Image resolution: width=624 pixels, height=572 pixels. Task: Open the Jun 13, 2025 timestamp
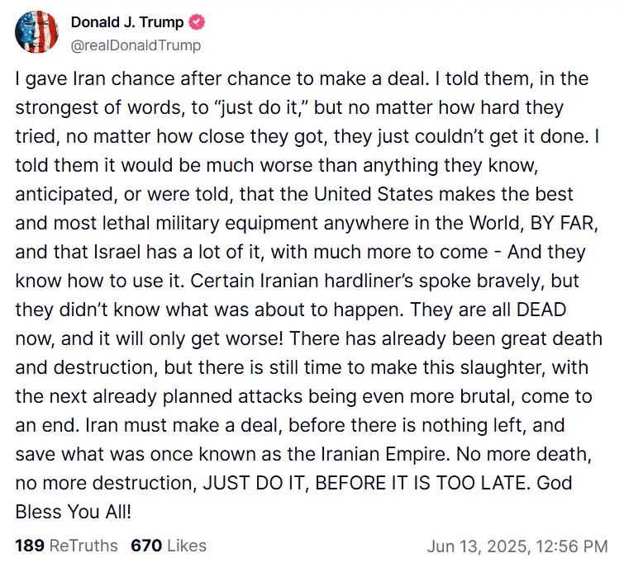coord(517,546)
